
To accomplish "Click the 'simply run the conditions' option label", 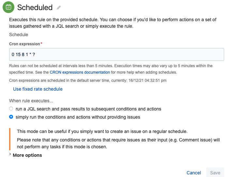I will (78, 117).
